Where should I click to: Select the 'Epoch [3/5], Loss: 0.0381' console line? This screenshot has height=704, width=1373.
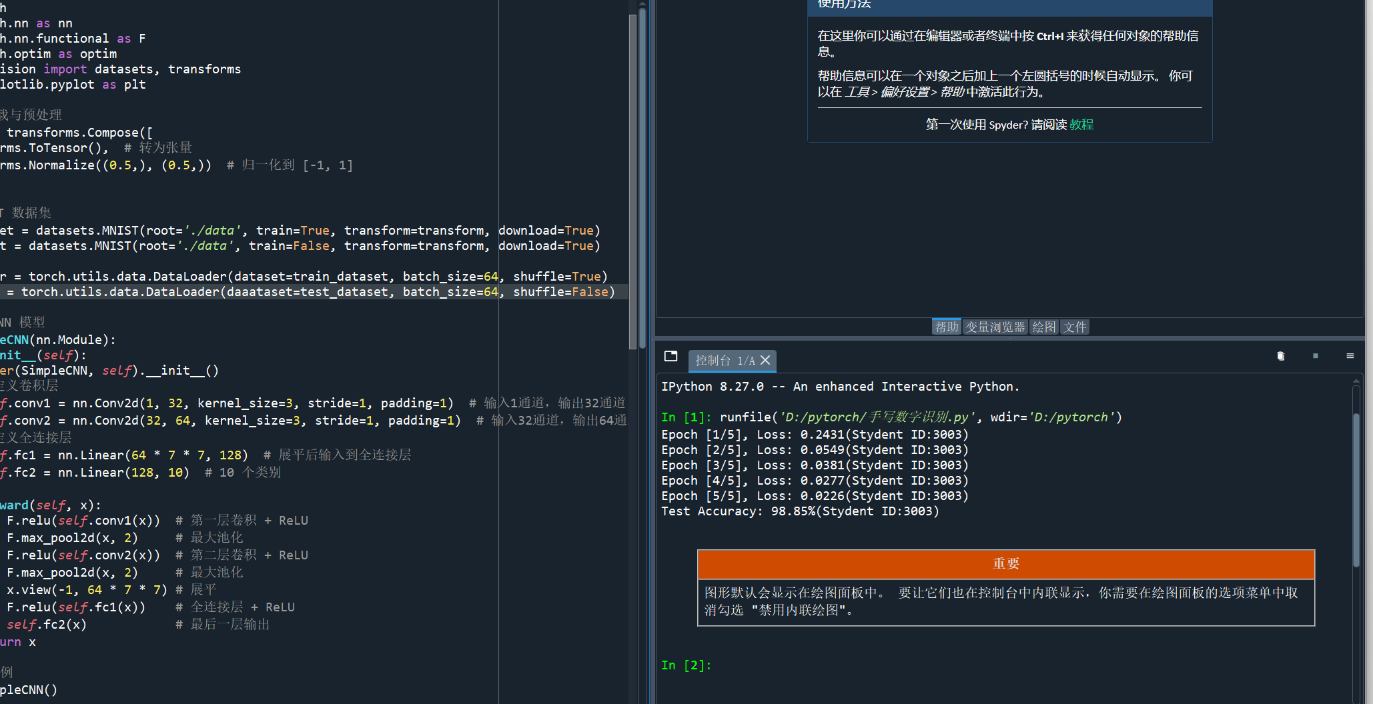[x=815, y=465]
